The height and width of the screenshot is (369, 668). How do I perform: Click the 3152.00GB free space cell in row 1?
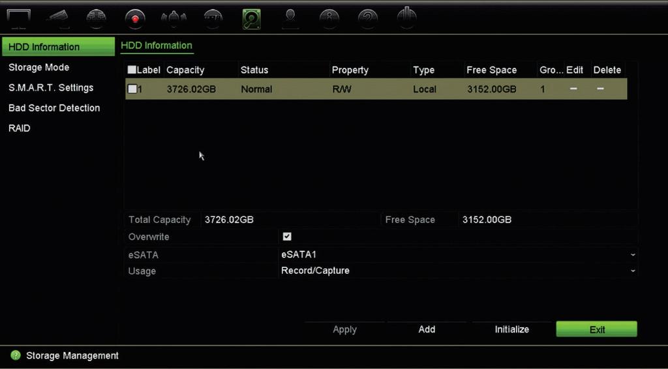492,89
